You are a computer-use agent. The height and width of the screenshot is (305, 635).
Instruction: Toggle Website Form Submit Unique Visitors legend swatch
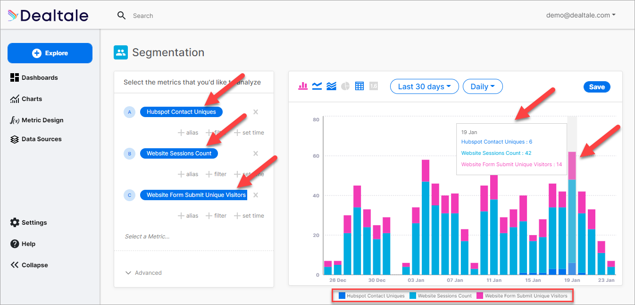coord(480,296)
